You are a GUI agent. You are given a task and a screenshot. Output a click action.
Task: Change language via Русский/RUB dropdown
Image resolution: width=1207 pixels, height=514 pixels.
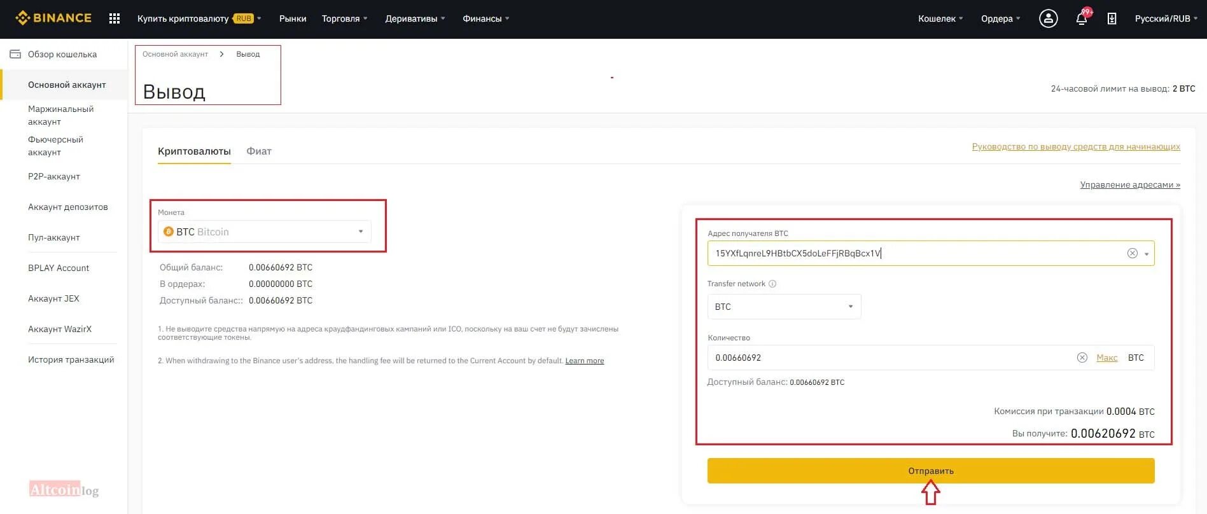click(x=1166, y=18)
